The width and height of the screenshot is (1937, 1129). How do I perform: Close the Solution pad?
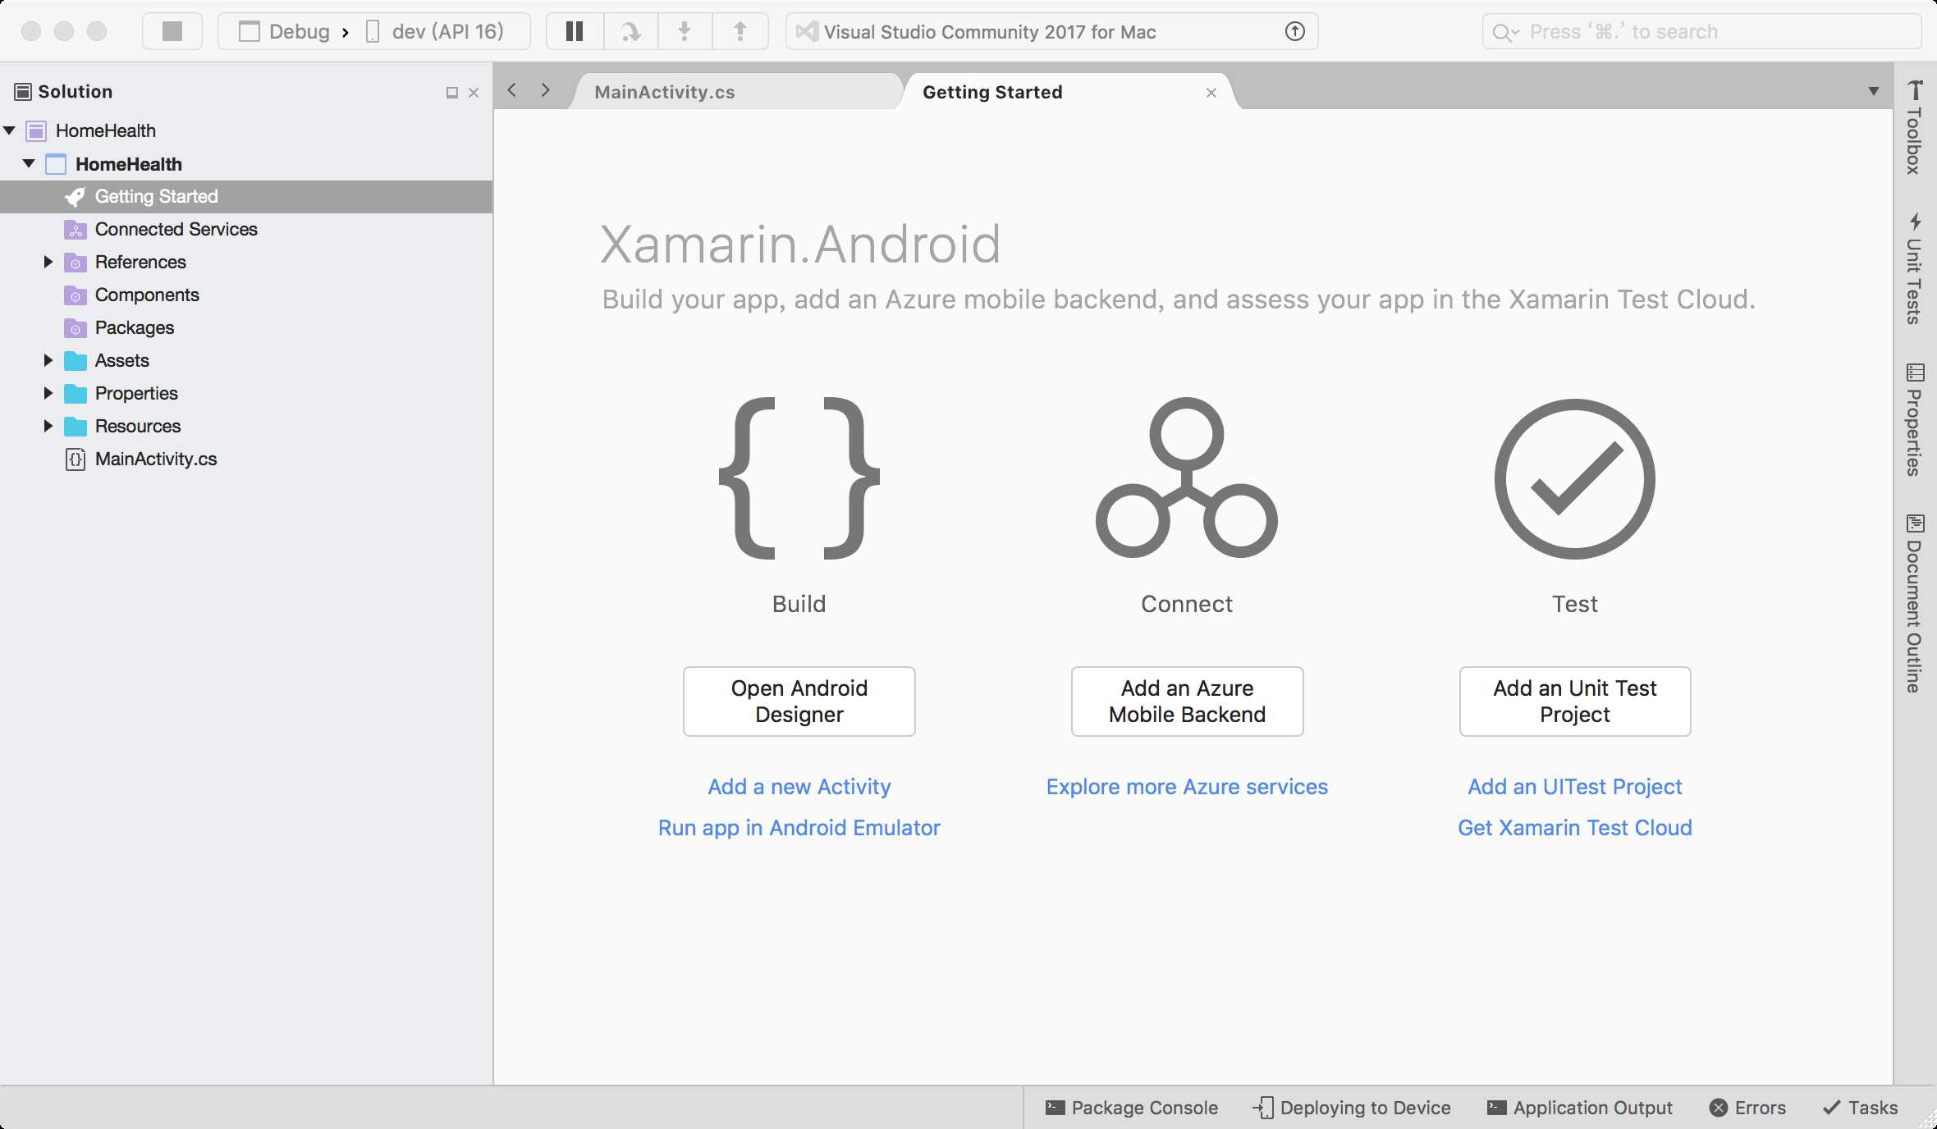[x=474, y=93]
